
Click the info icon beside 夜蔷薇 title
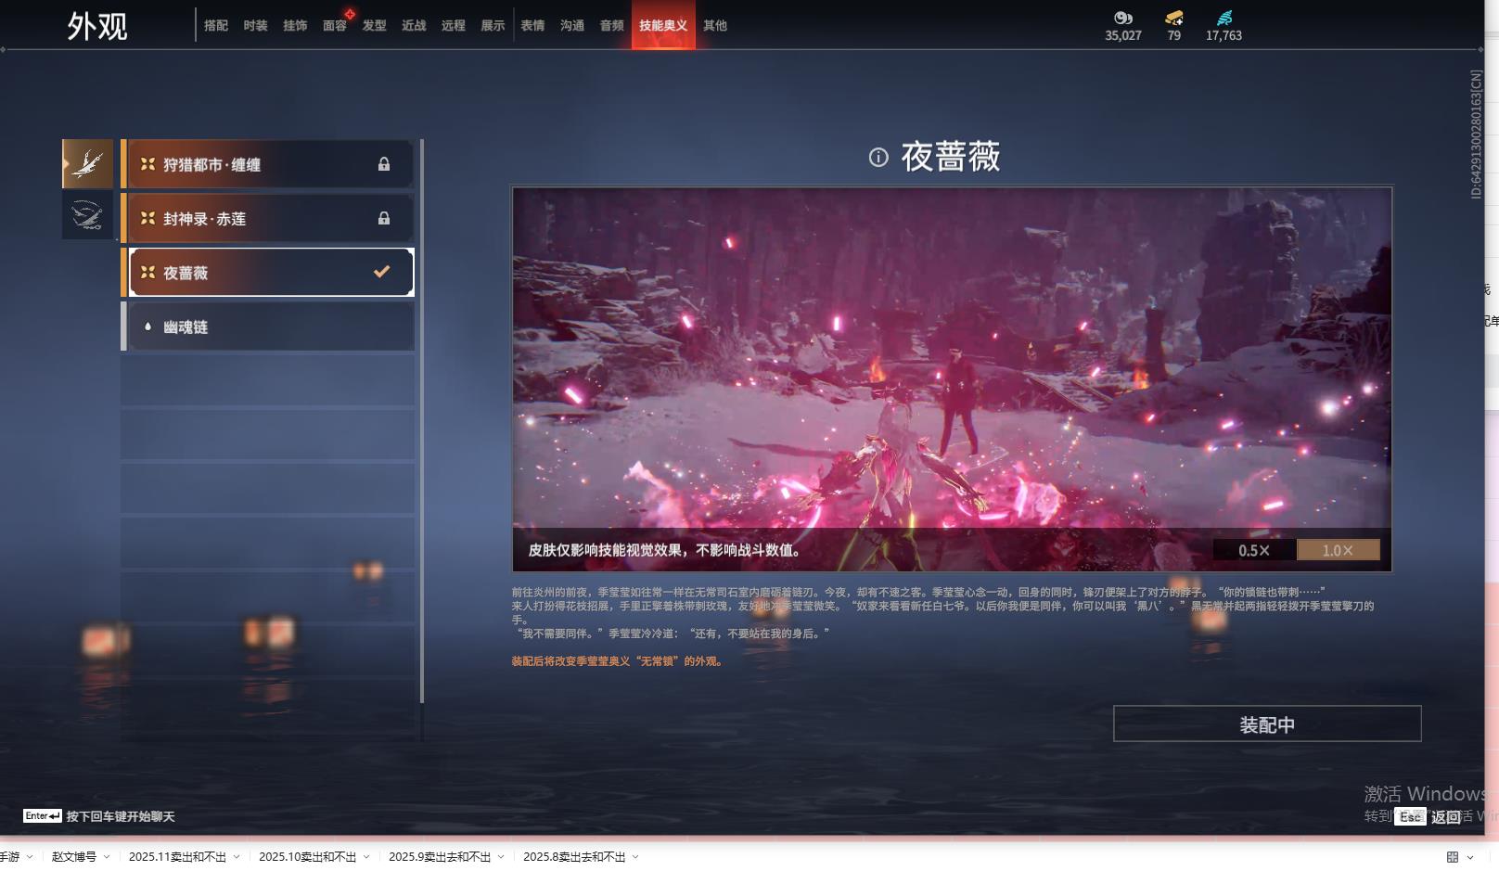pos(878,158)
